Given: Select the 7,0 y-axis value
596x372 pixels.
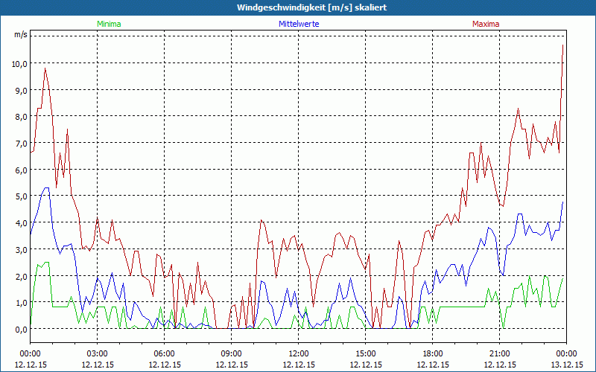Looking at the screenshot, I should 22,143.
